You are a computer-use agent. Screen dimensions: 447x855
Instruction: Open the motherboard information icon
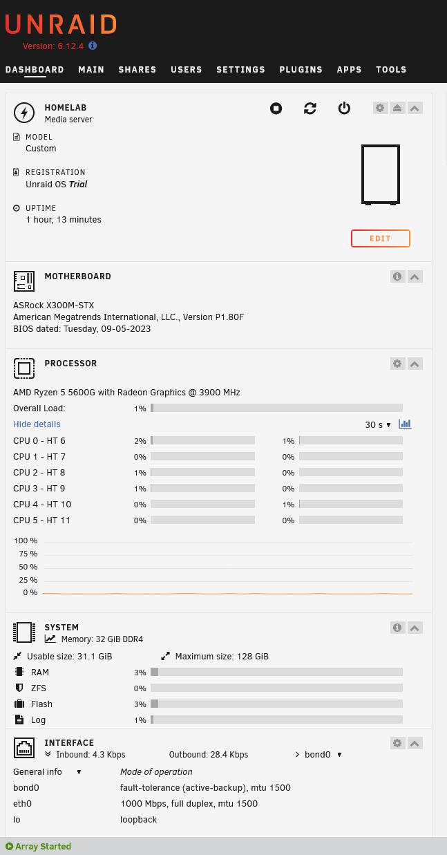[397, 276]
